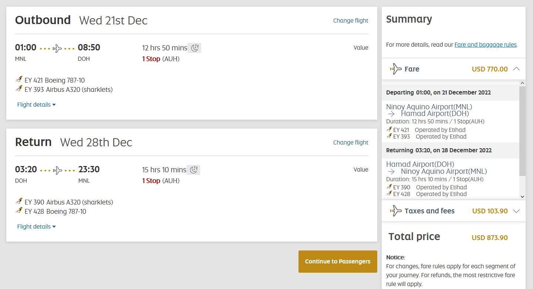Click plane icon between 01:00 and 08:50
The width and height of the screenshot is (533, 289).
57,48
